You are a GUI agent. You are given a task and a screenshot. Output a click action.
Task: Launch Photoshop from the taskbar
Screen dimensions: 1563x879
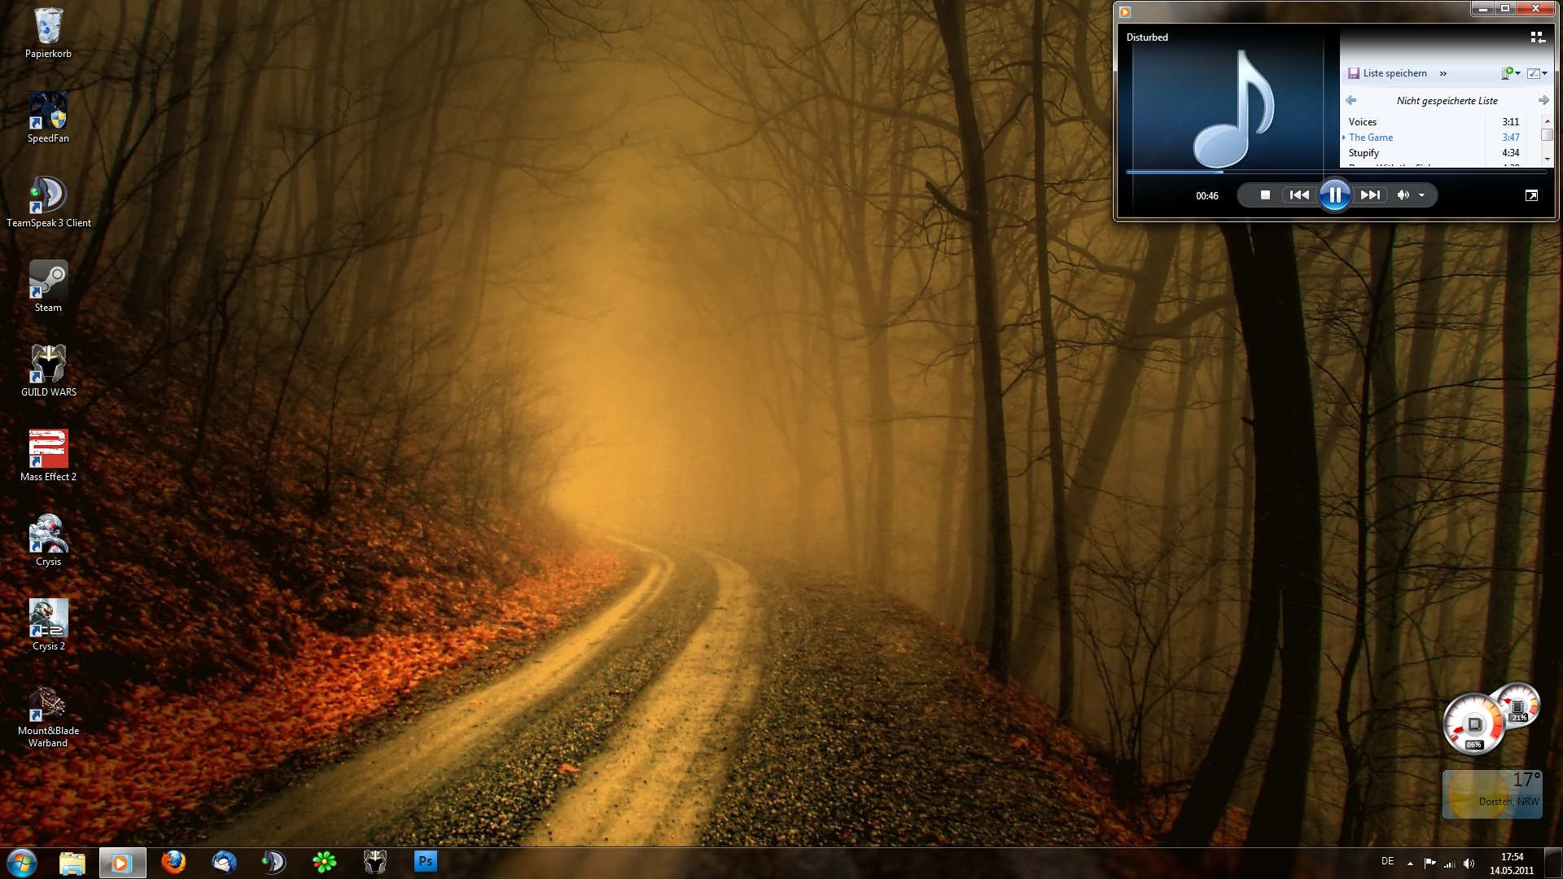(x=426, y=861)
